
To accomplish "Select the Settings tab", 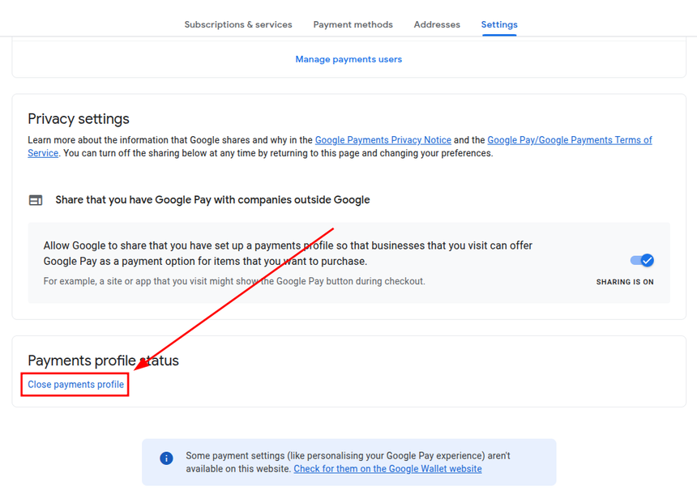I will pyautogui.click(x=499, y=24).
